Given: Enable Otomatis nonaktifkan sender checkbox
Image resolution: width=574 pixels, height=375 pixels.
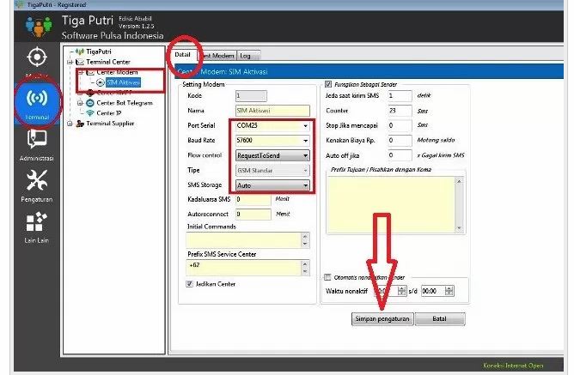Looking at the screenshot, I should click(327, 277).
